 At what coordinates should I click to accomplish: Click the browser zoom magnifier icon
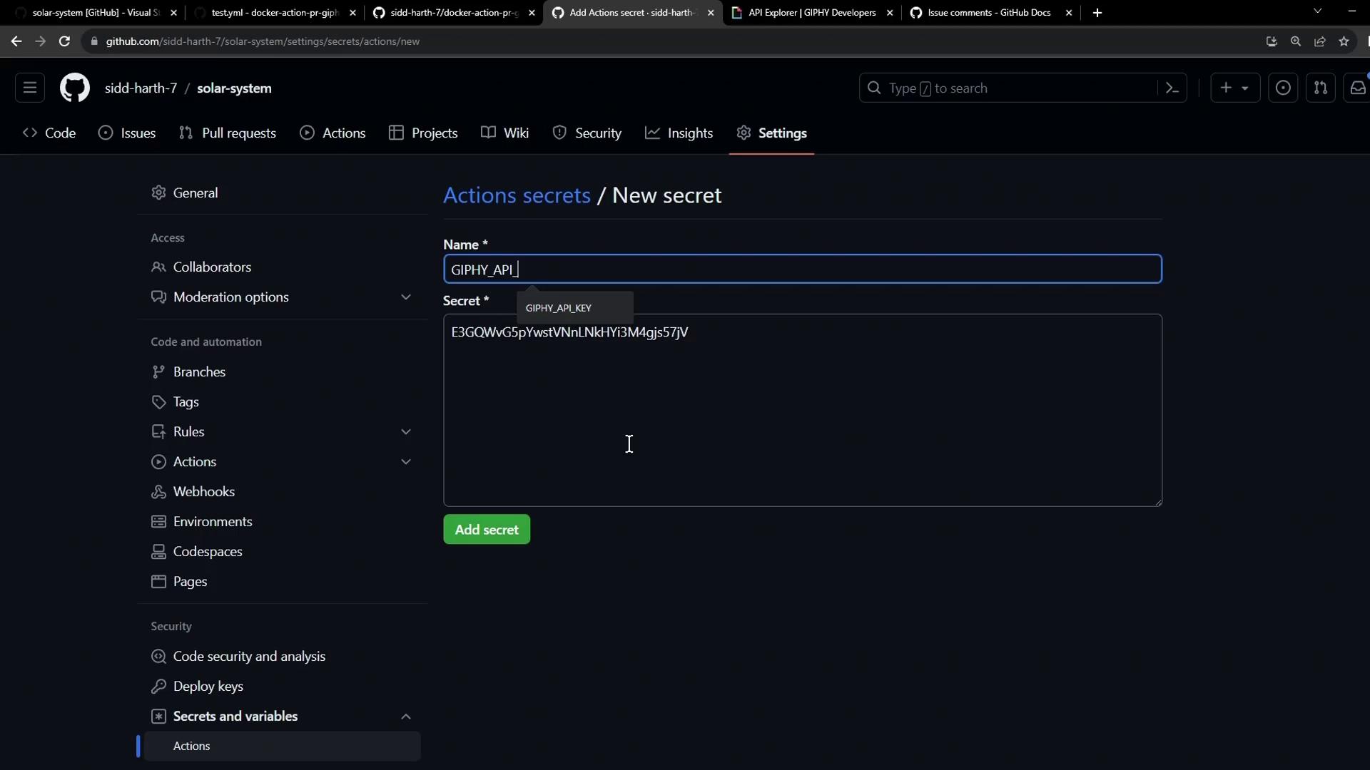pos(1296,41)
